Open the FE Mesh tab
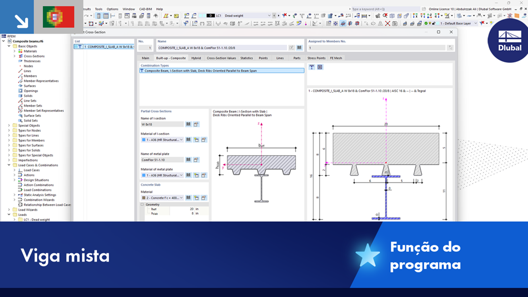Image resolution: width=528 pixels, height=297 pixels. pyautogui.click(x=336, y=58)
